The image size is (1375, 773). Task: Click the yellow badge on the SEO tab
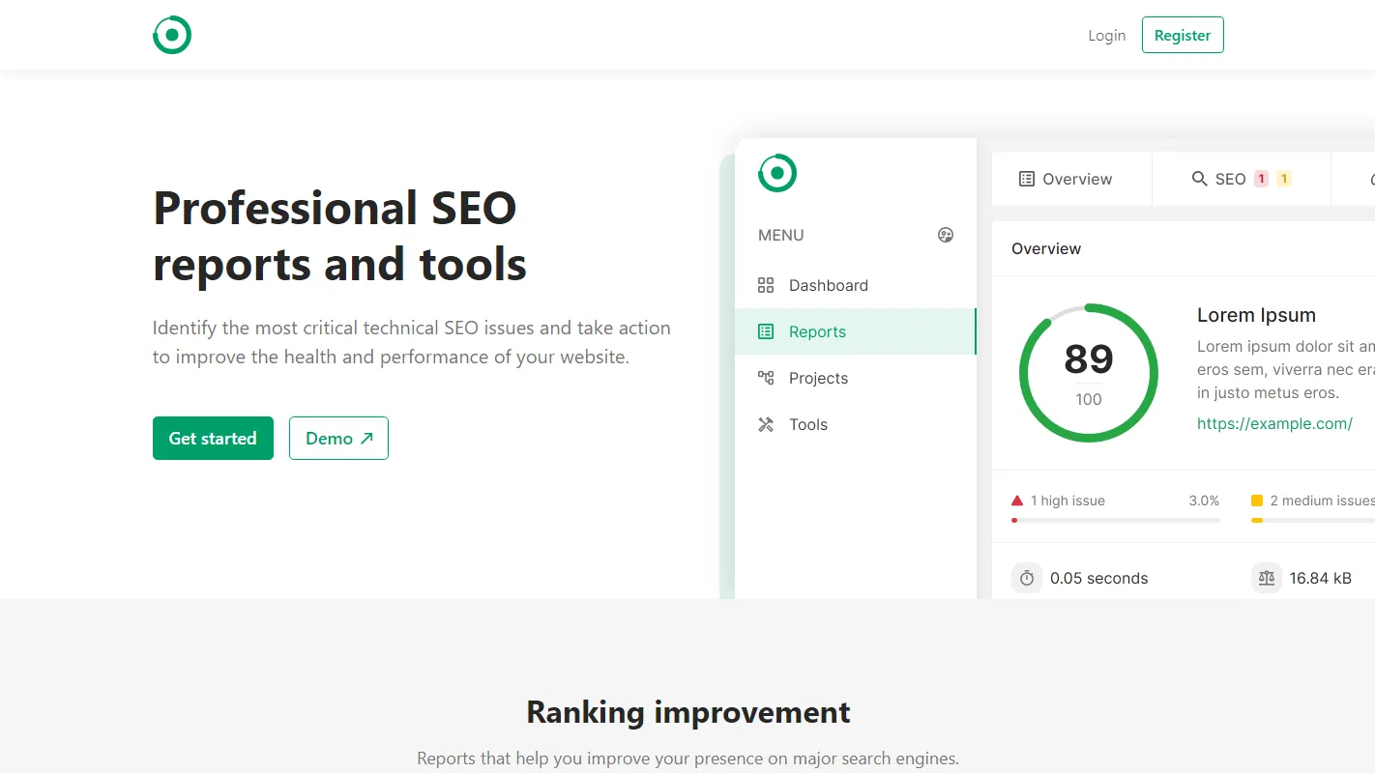[1284, 179]
